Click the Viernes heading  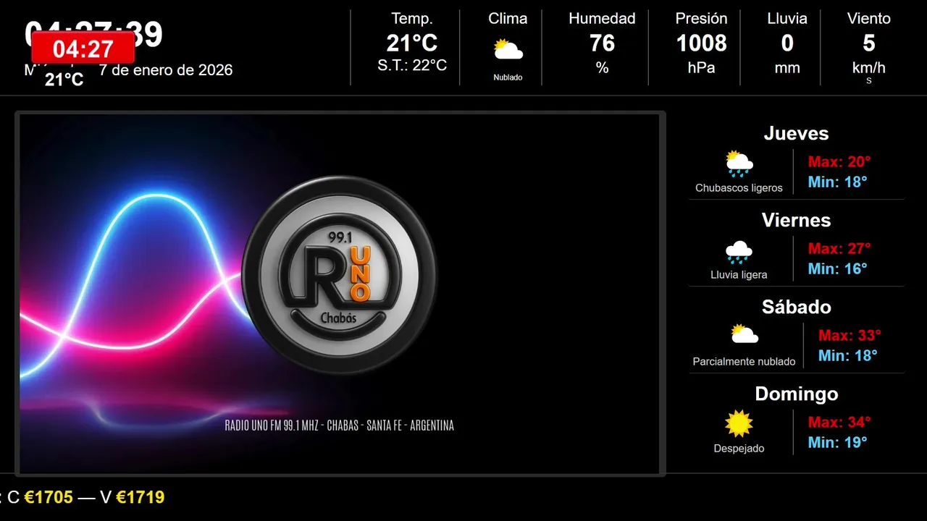[x=796, y=220]
